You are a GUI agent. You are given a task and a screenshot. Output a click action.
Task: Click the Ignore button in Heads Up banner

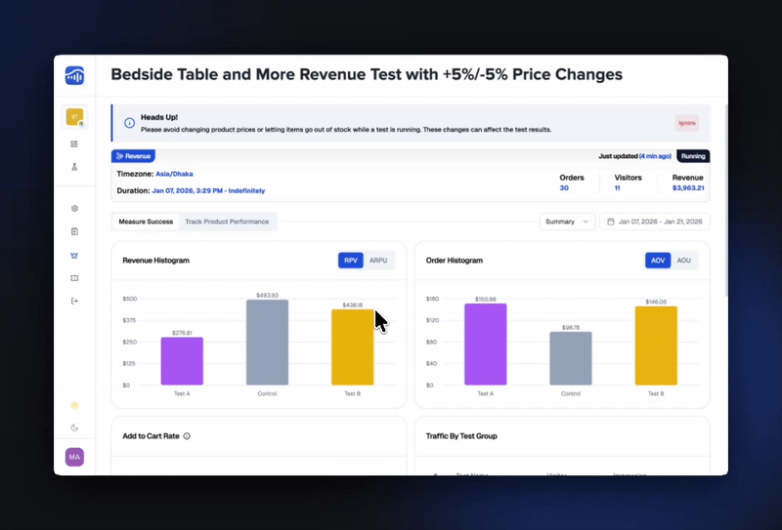[x=686, y=123]
